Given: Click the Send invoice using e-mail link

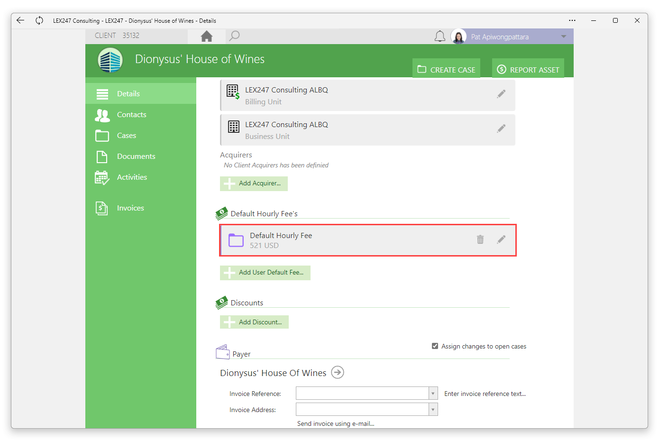Looking at the screenshot, I should [336, 423].
